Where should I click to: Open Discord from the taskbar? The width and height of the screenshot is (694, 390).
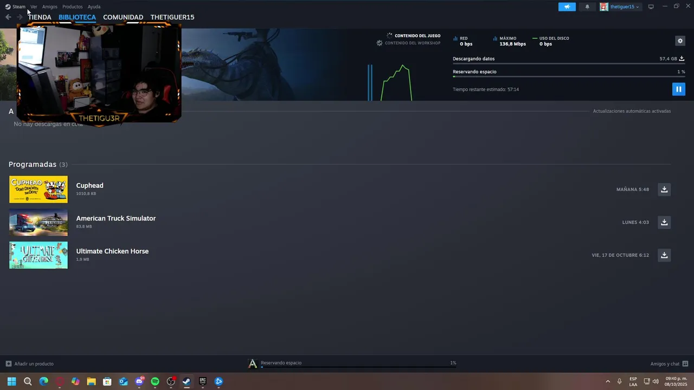139,381
